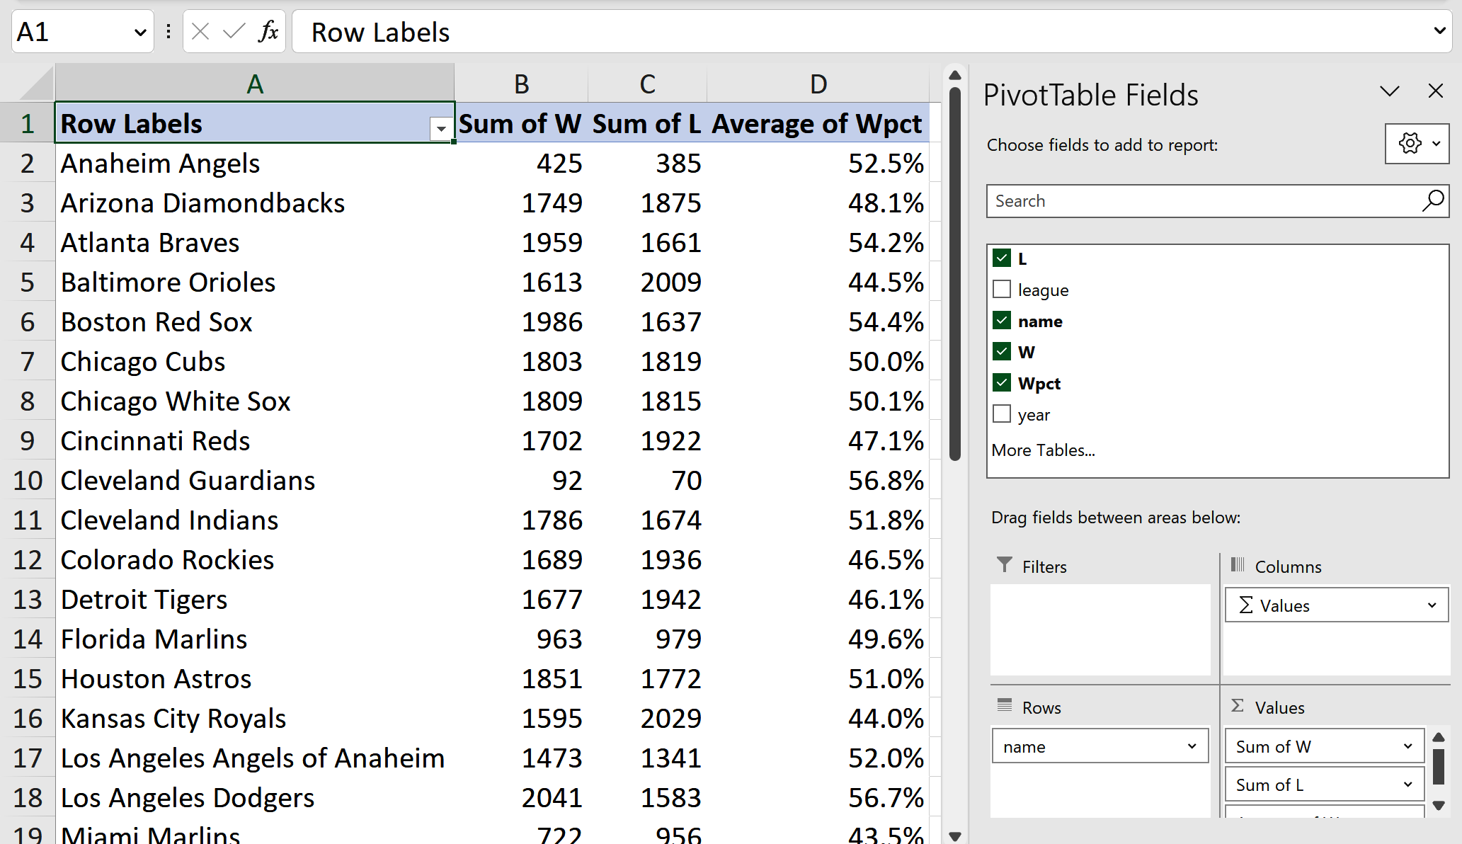The image size is (1462, 844).
Task: Open the name field dropdown in Rows
Action: [x=1192, y=746]
